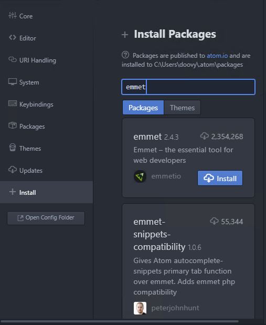
Task: Click the Themes paint bucket icon
Action: [x=13, y=148]
